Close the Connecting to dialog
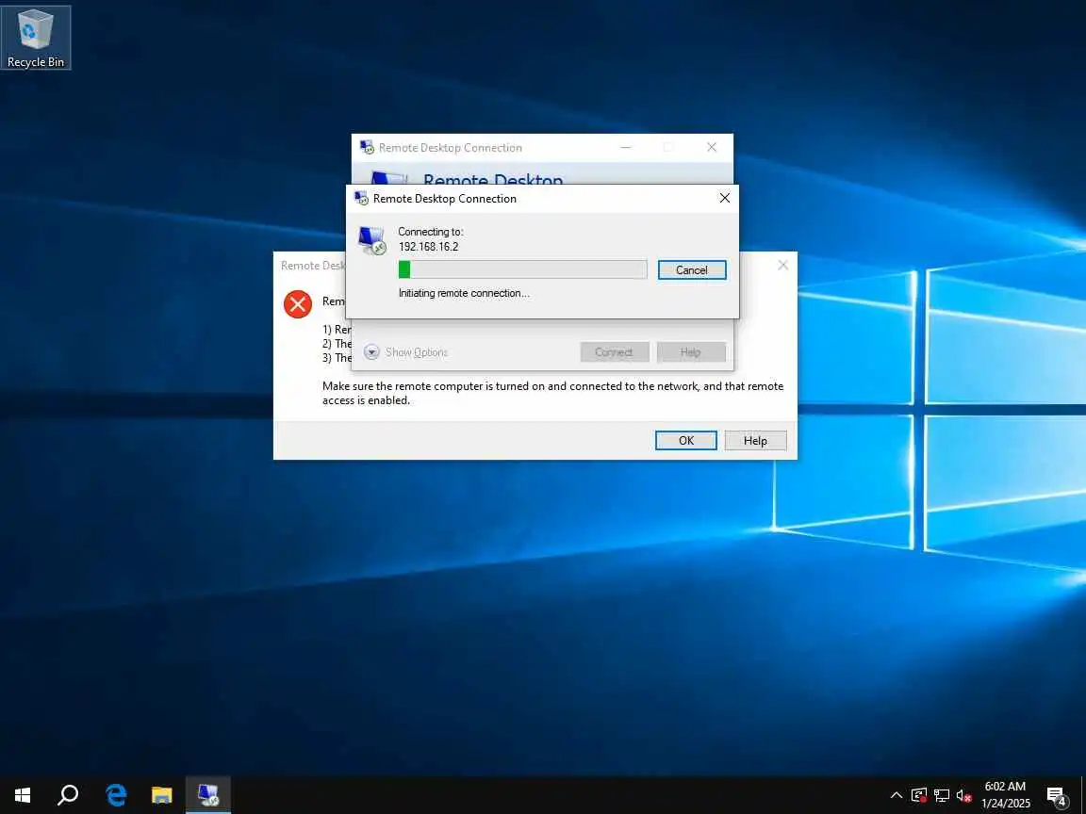The height and width of the screenshot is (814, 1086). [x=724, y=198]
